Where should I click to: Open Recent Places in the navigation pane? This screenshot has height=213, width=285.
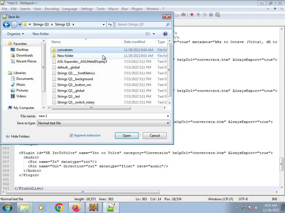26,61
